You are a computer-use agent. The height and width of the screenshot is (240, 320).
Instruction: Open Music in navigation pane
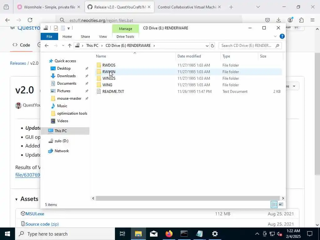coord(62,106)
